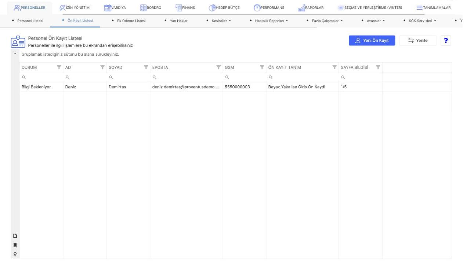
Task: Open the ÖN KAYIT TANIM filter icon
Action: tap(334, 67)
